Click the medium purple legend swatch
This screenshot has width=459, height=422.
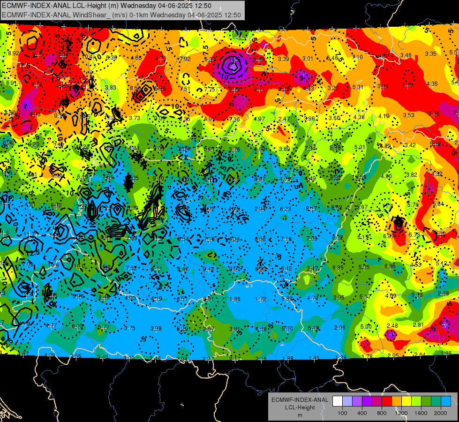pos(357,401)
